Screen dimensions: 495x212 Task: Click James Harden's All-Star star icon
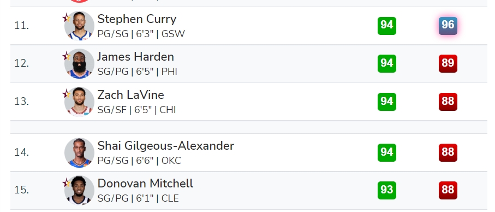point(66,56)
